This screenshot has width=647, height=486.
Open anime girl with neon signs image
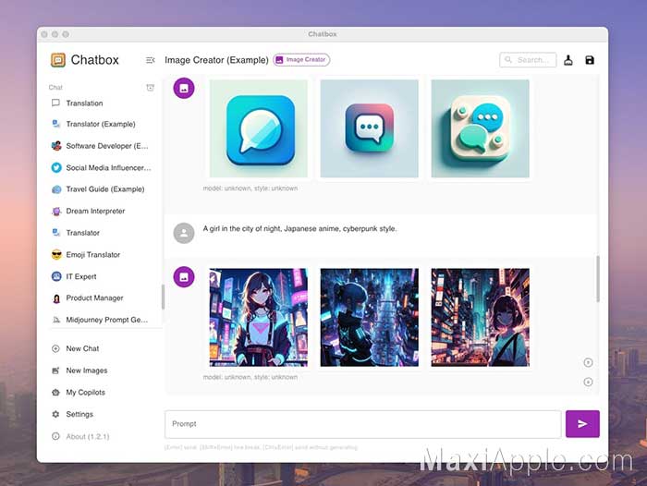click(x=258, y=317)
